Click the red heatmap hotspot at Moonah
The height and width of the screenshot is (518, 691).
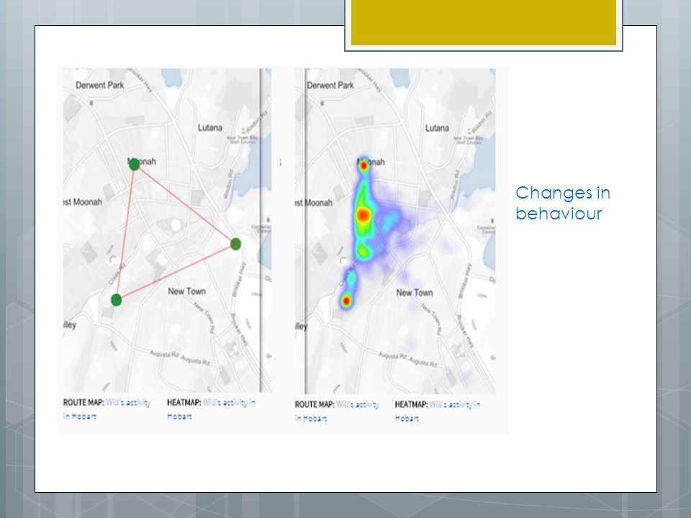[x=363, y=166]
